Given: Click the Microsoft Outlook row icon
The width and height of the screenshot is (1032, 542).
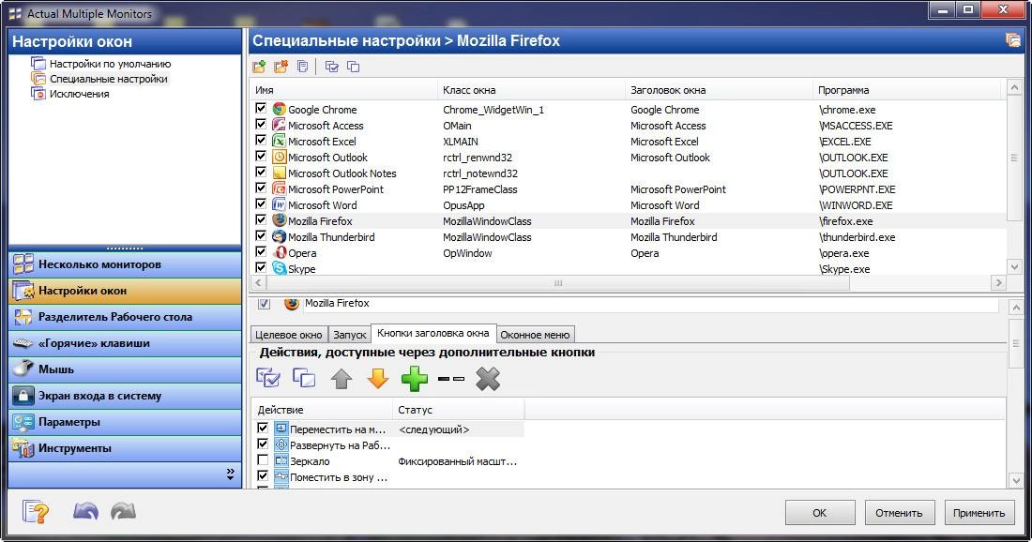Looking at the screenshot, I should (x=280, y=157).
